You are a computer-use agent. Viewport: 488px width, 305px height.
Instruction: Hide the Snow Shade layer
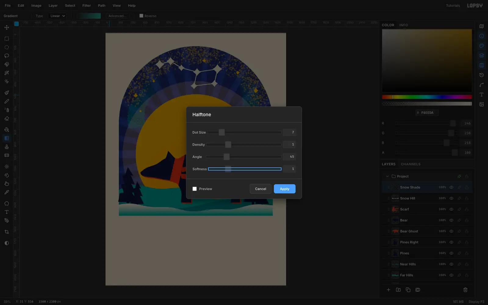(451, 187)
